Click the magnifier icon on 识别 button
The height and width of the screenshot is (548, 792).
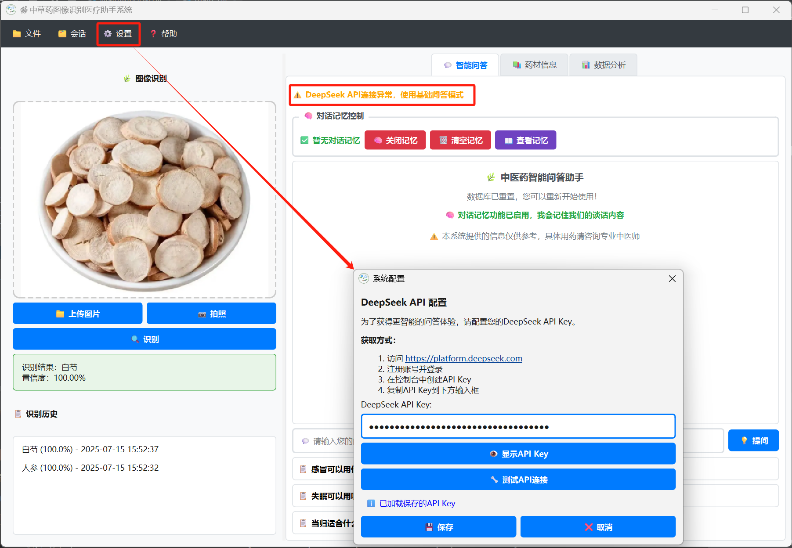135,339
